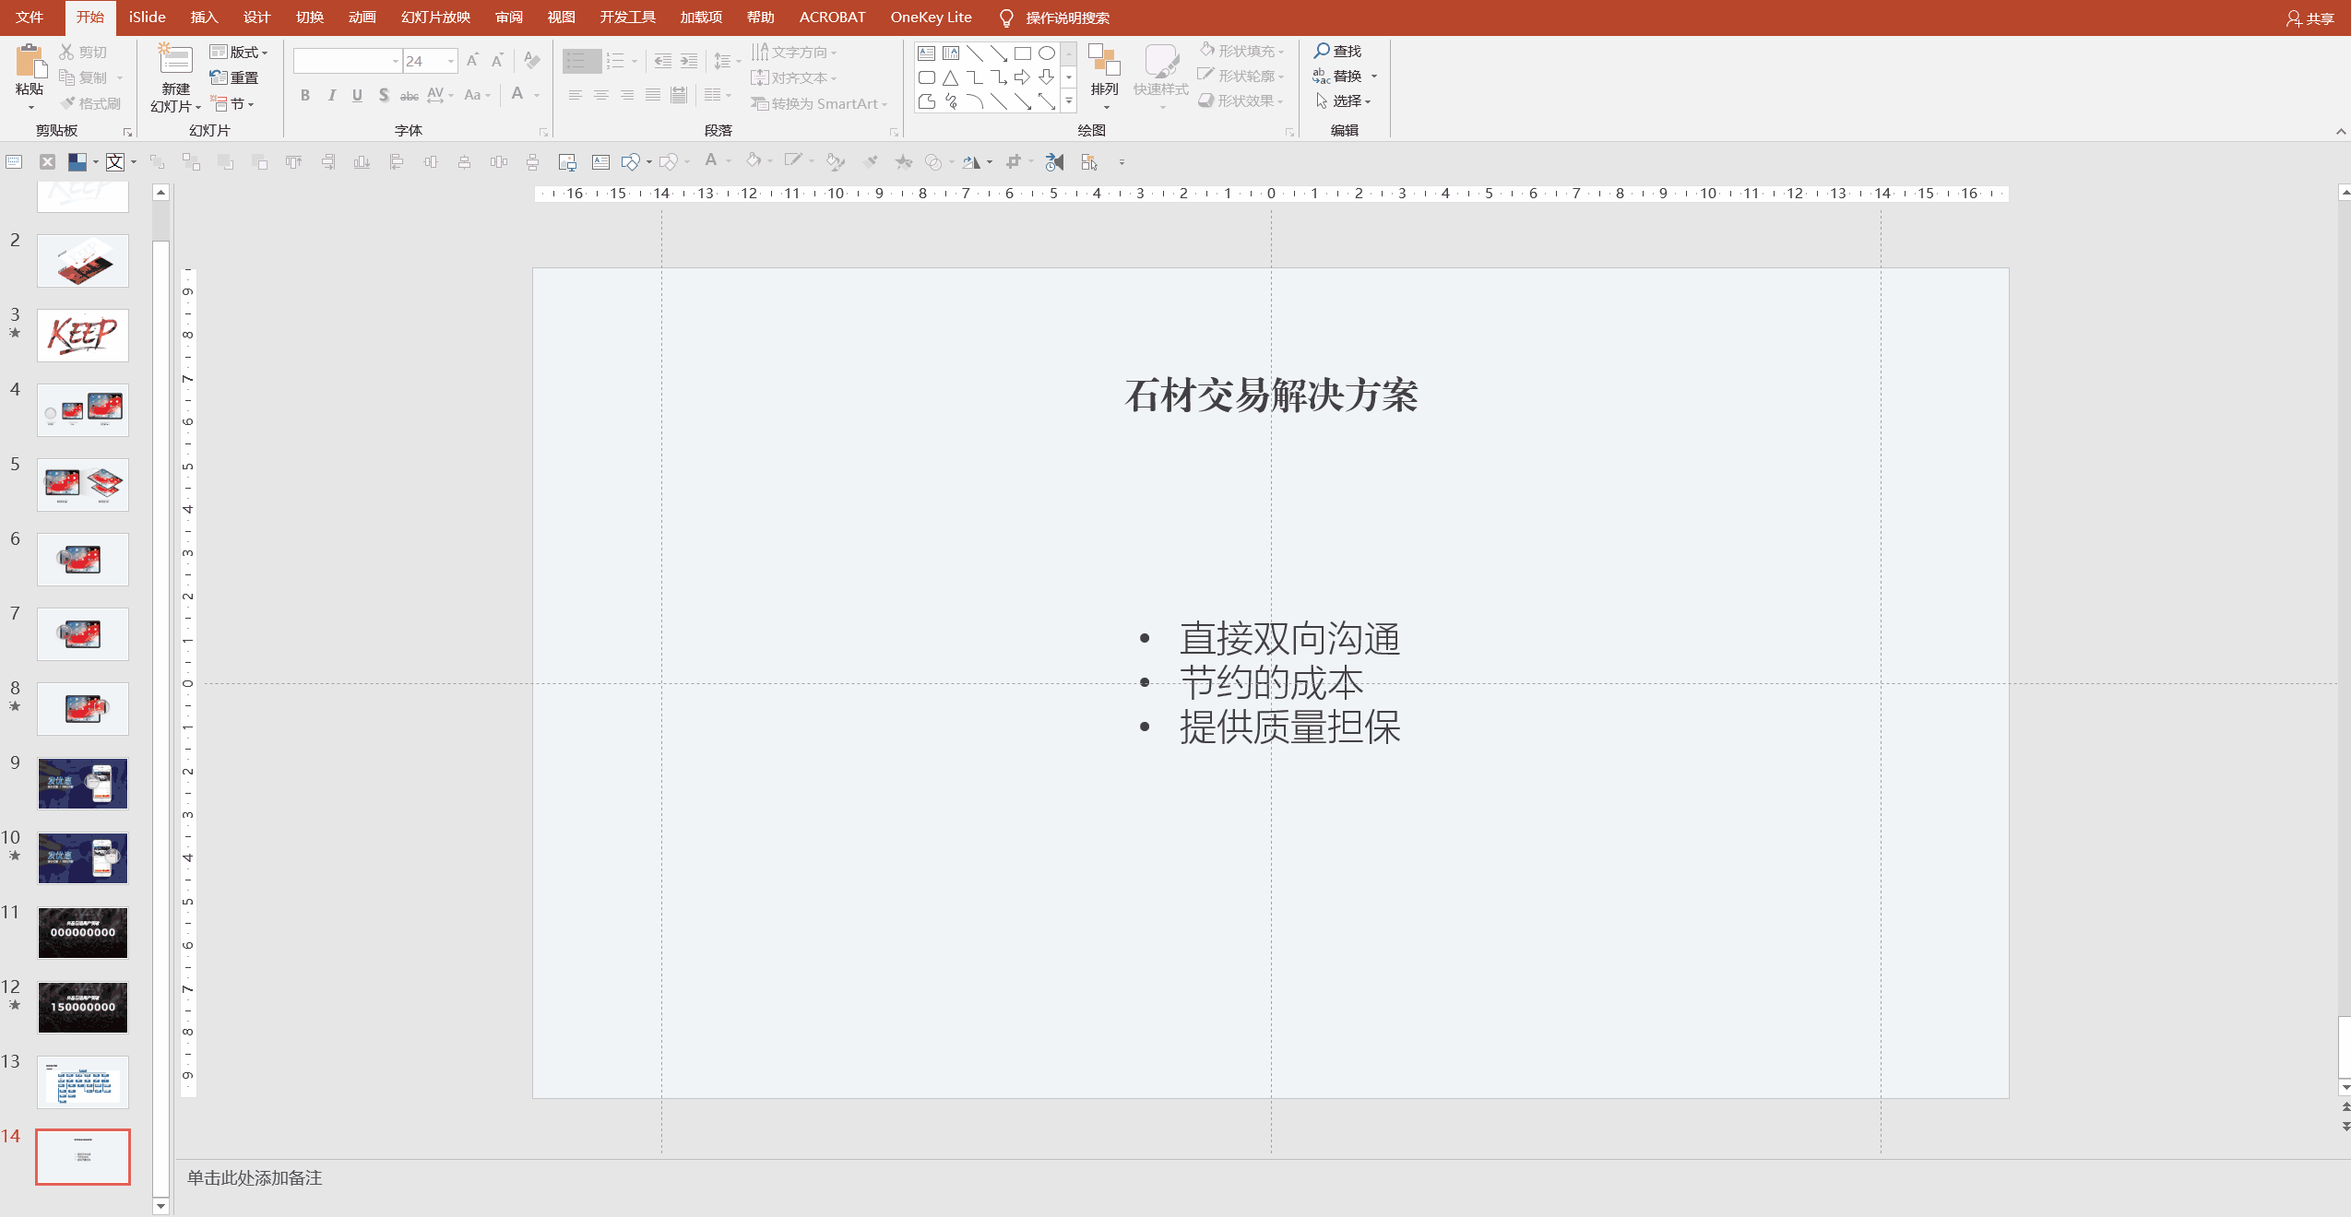Image resolution: width=2351 pixels, height=1217 pixels.
Task: Open the 幻灯片放映 ribbon tab
Action: 433,17
